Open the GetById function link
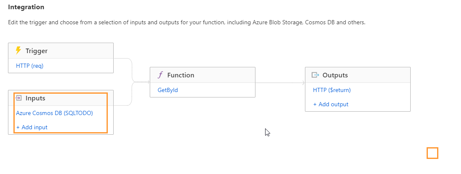The height and width of the screenshot is (174, 461). click(168, 90)
